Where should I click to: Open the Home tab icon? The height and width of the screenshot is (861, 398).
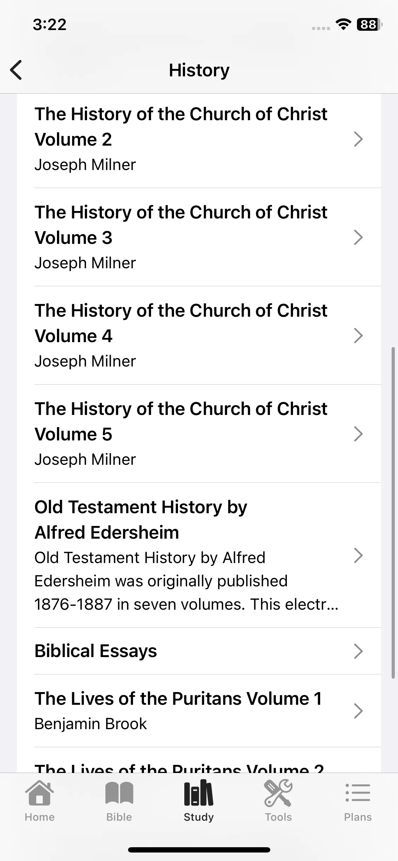pos(40,793)
